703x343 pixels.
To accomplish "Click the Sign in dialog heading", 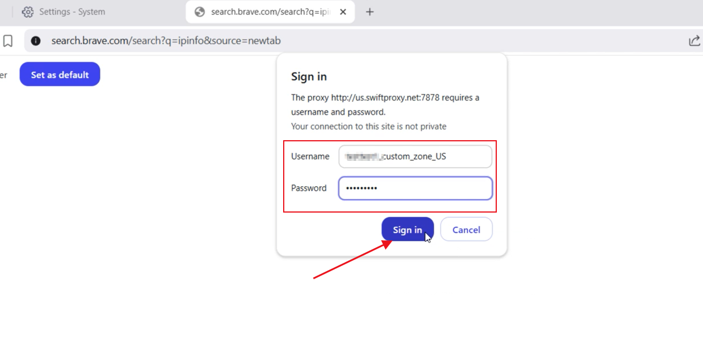I will [x=309, y=77].
